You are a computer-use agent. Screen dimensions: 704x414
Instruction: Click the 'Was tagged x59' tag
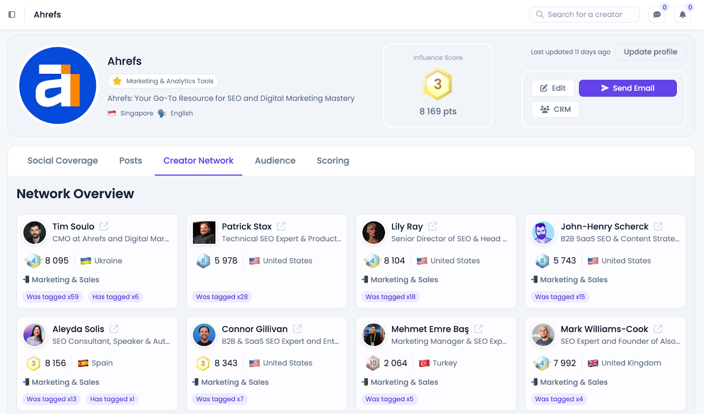click(x=53, y=297)
